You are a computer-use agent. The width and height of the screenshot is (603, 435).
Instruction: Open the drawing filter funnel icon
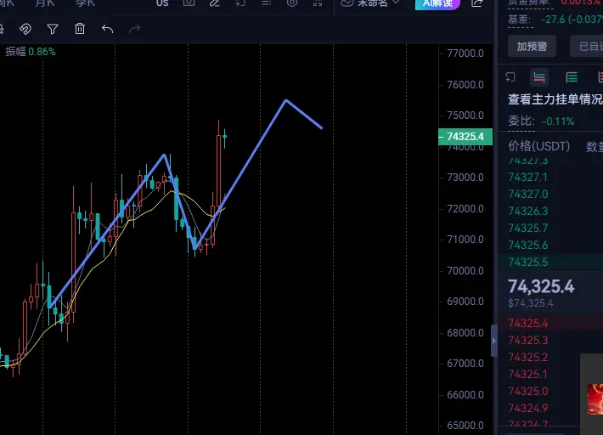click(x=53, y=29)
